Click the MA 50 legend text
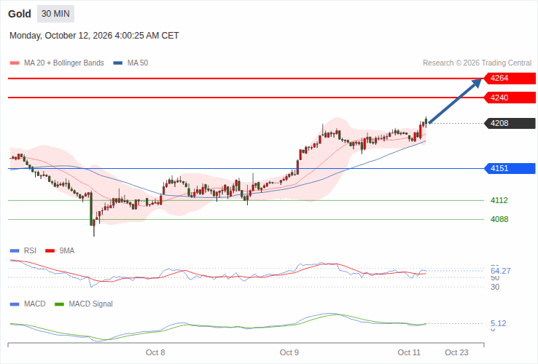 click(138, 63)
